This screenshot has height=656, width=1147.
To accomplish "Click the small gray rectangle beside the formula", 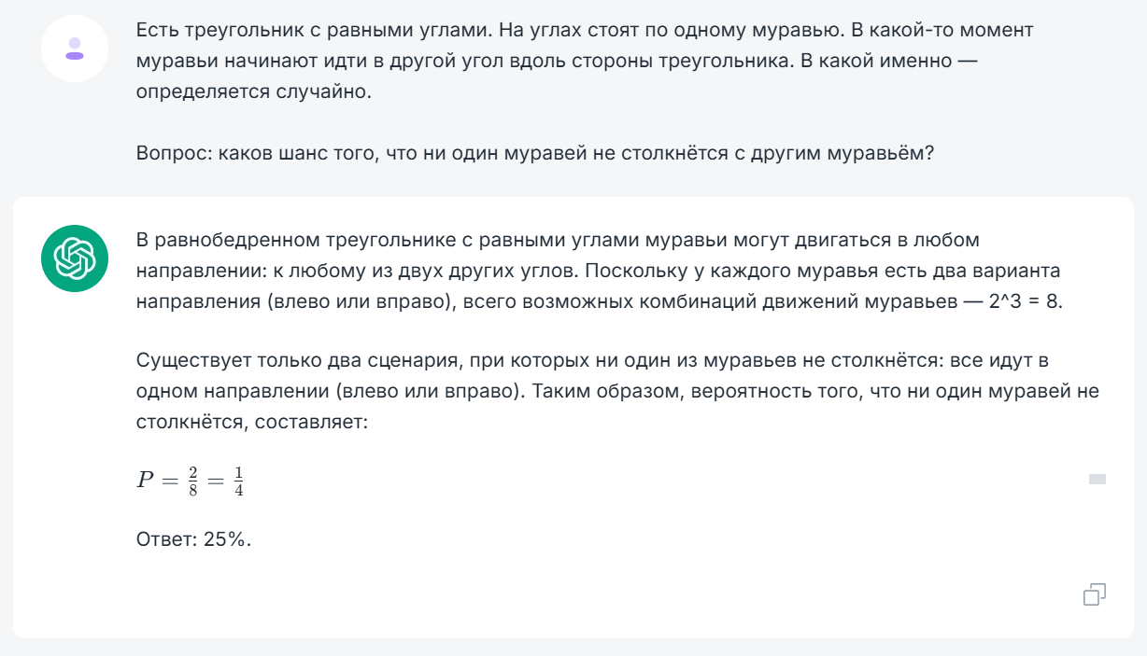I will click(1097, 480).
